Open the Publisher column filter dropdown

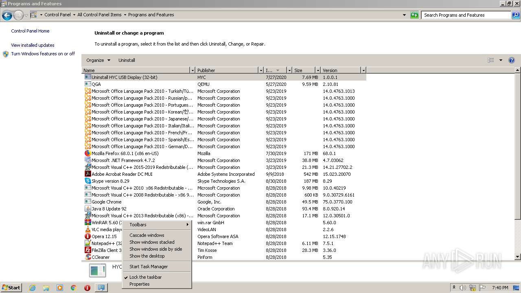point(261,70)
